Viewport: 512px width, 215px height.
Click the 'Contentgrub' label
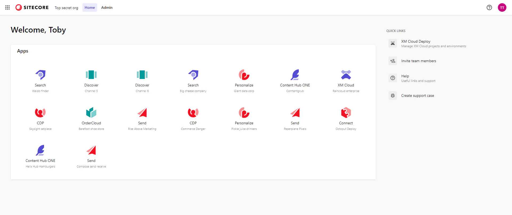click(x=295, y=91)
